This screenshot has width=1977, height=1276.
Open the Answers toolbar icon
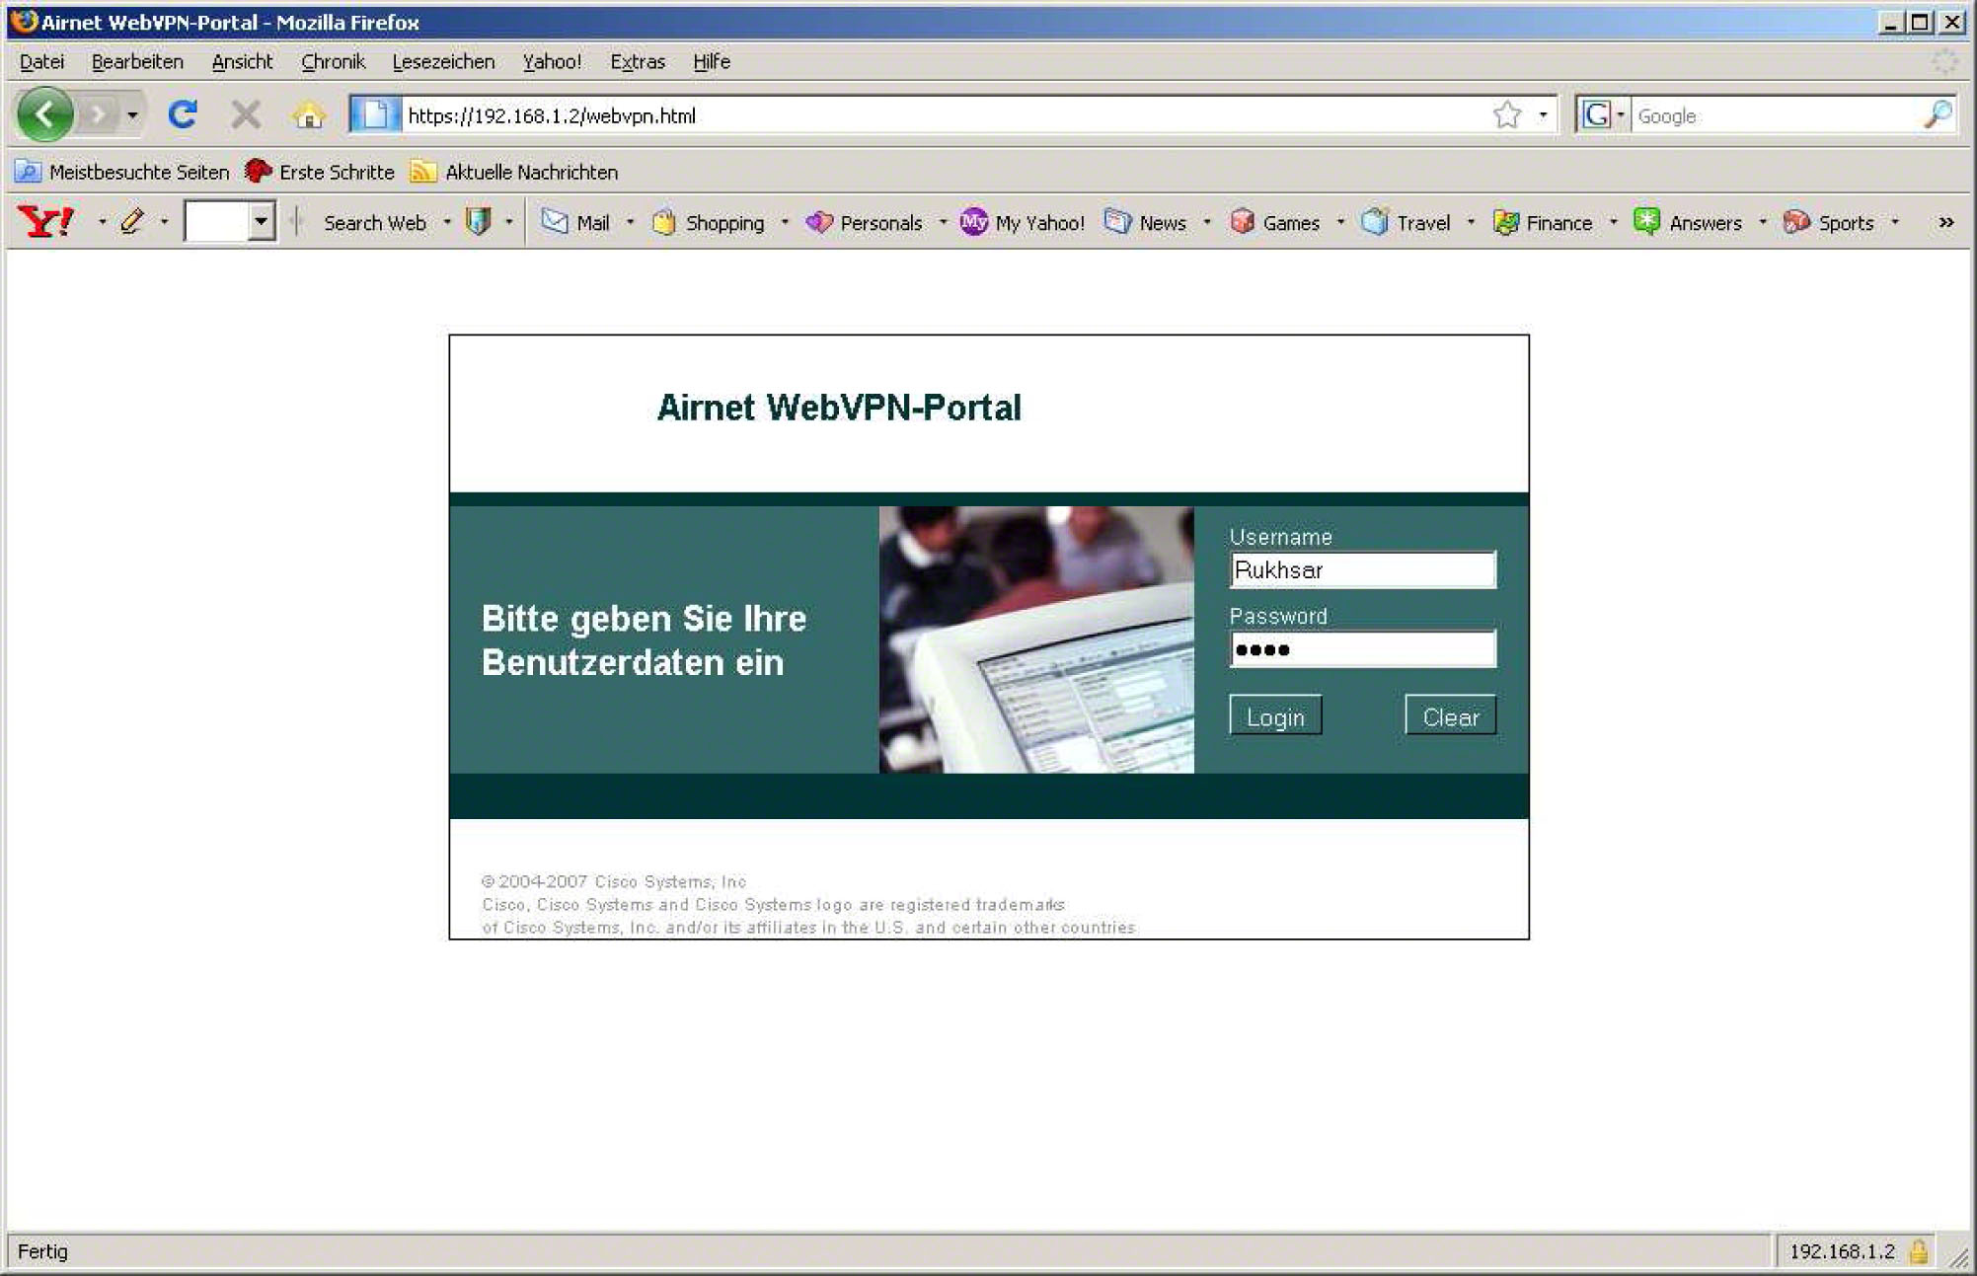click(x=1646, y=222)
